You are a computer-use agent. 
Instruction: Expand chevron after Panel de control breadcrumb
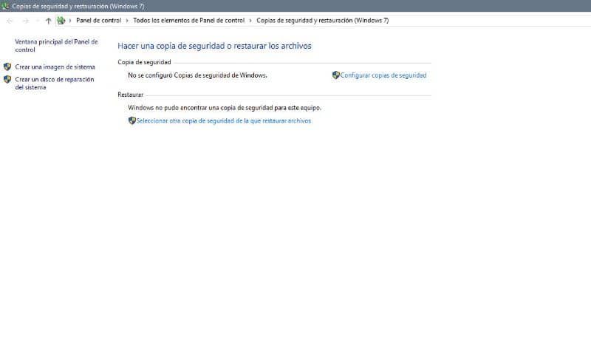[x=127, y=21]
